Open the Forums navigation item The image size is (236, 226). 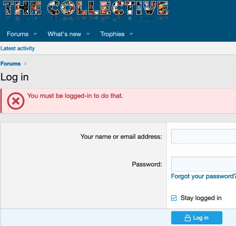[17, 34]
